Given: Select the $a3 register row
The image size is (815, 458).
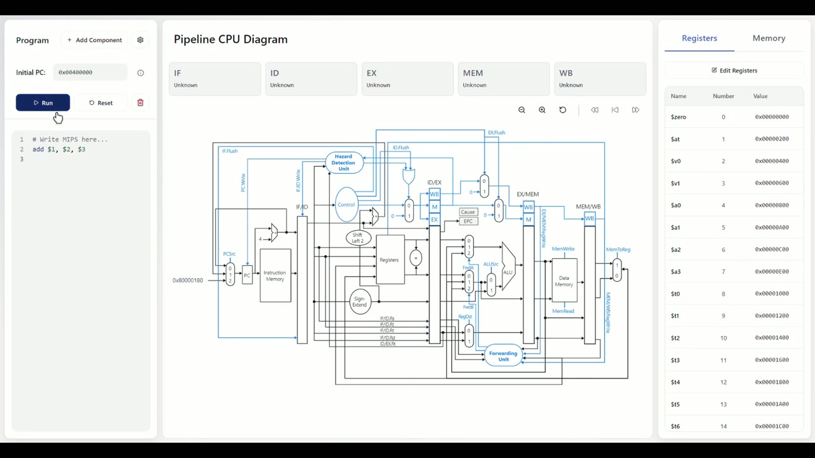Looking at the screenshot, I should tap(734, 272).
